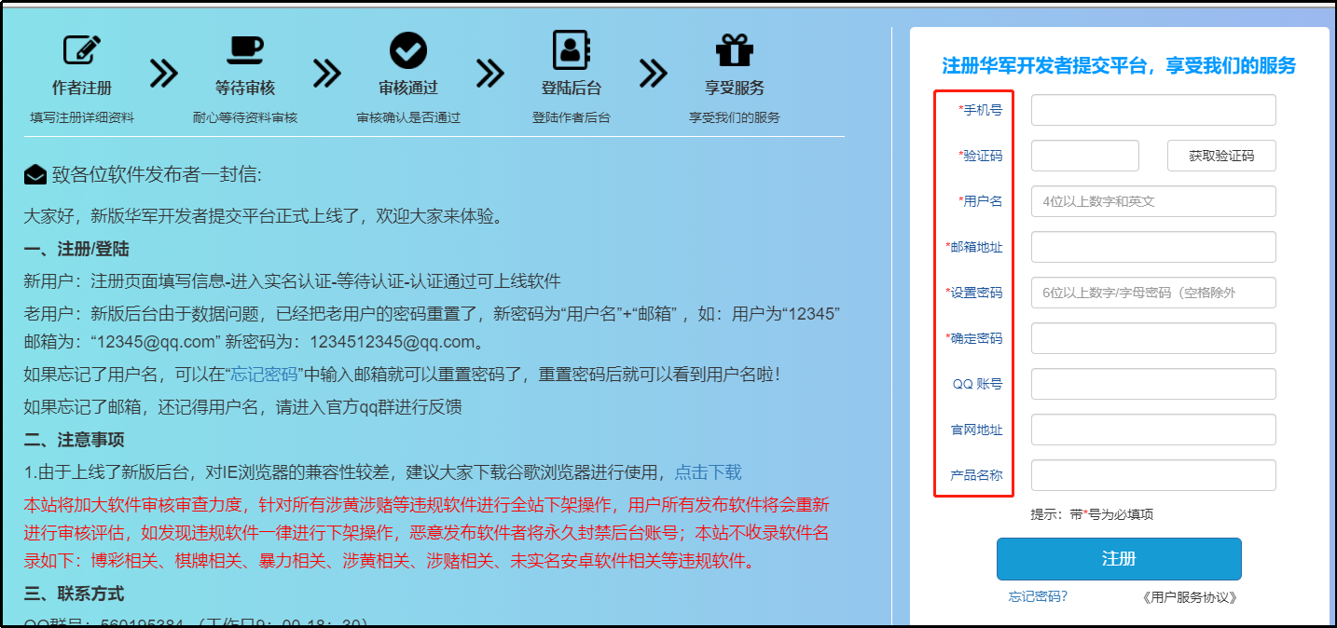Click the blue 注册 button

point(1119,559)
